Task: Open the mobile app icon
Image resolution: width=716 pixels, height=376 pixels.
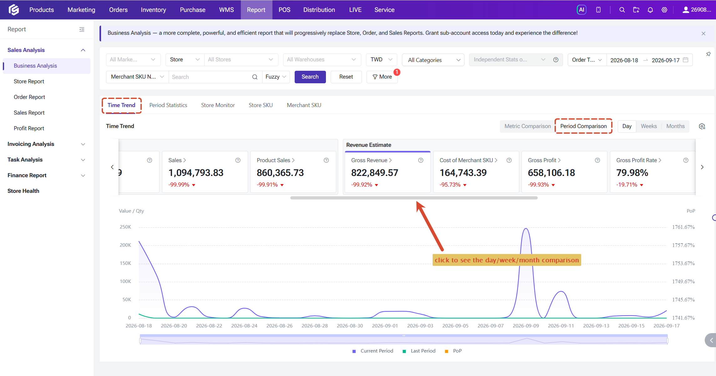Action: click(x=598, y=10)
